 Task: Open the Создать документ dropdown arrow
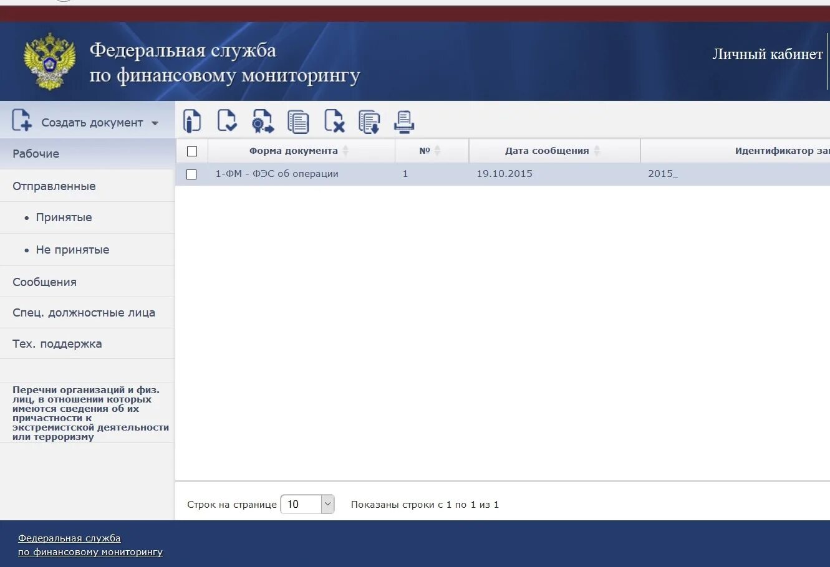[x=155, y=123]
